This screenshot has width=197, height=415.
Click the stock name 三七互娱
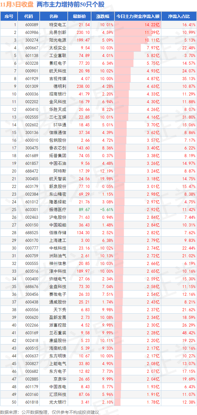[58, 117]
